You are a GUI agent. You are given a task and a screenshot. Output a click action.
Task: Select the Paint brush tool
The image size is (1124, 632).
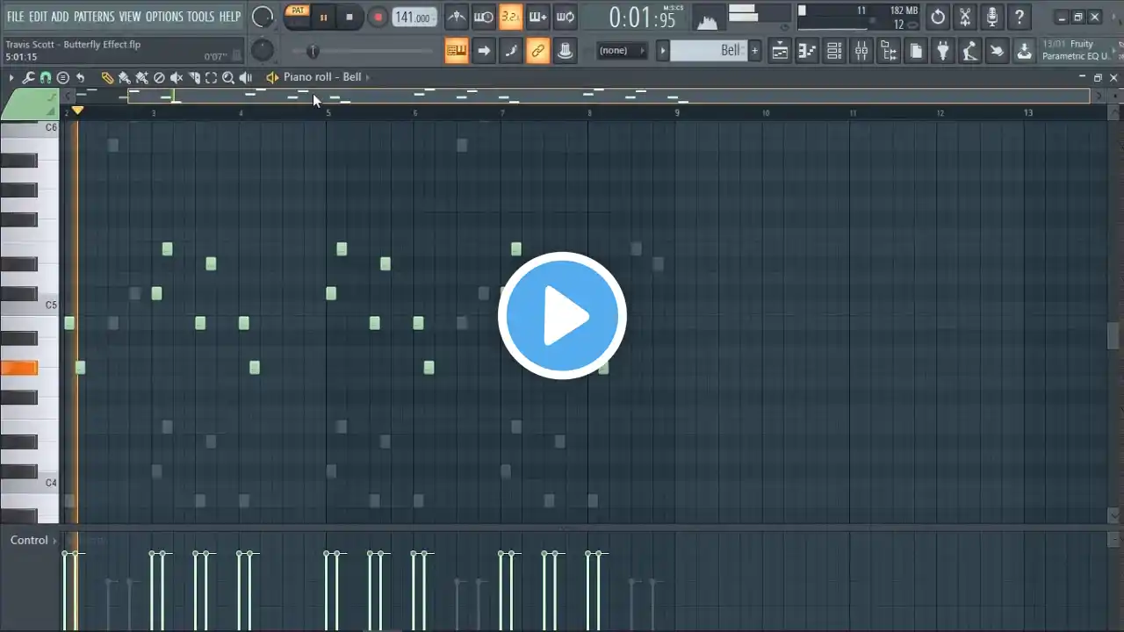tap(125, 77)
